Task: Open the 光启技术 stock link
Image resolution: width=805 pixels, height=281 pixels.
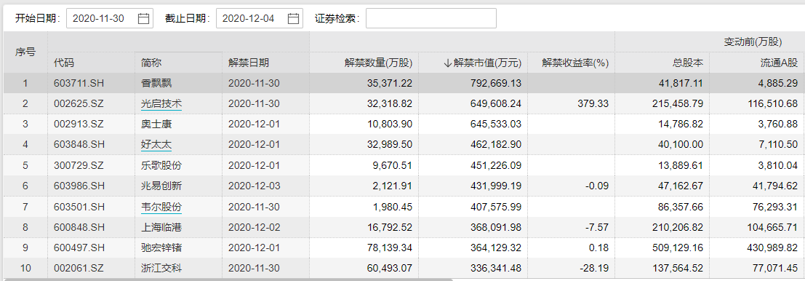Action: tap(161, 104)
